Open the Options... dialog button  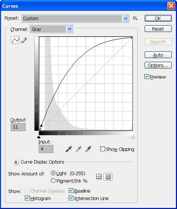coord(158,65)
